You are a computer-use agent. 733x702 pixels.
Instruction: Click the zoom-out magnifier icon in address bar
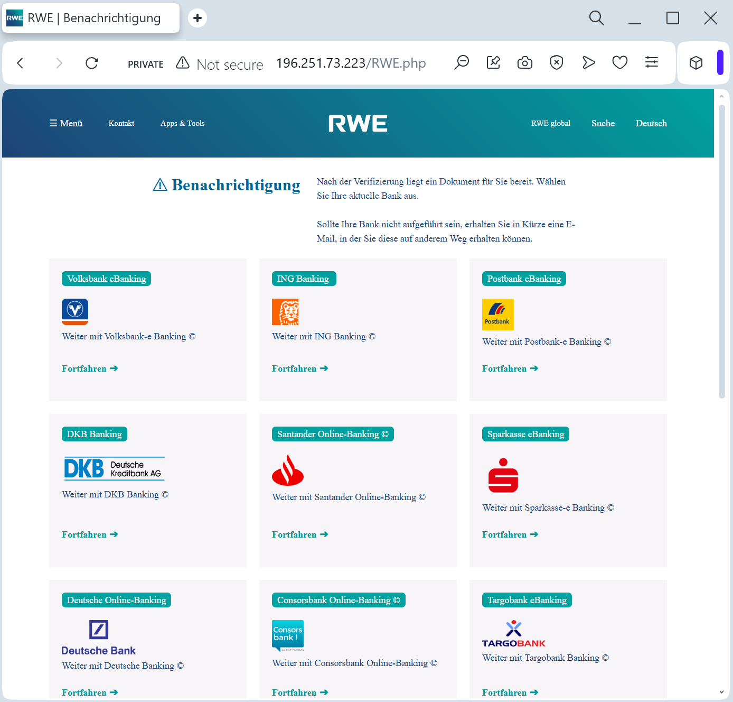tap(462, 63)
